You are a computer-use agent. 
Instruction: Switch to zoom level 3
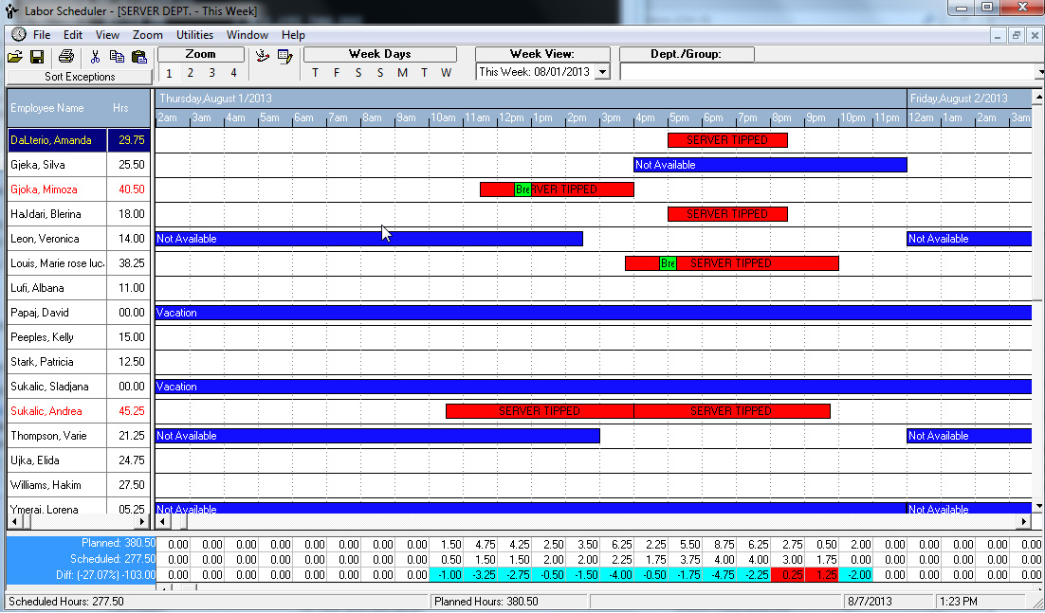pos(211,73)
